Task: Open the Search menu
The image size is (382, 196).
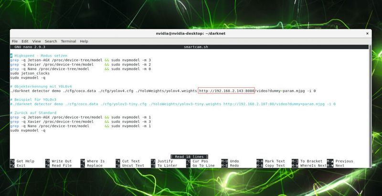Action: 51,41
